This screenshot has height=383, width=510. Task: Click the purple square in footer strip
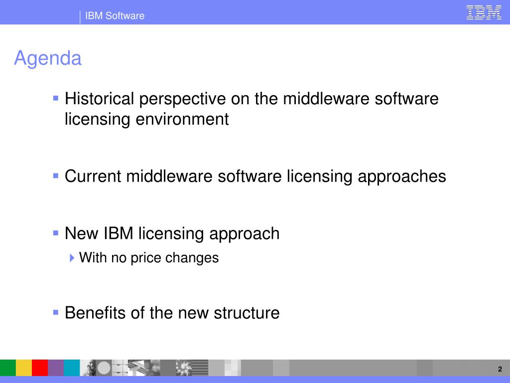56,368
